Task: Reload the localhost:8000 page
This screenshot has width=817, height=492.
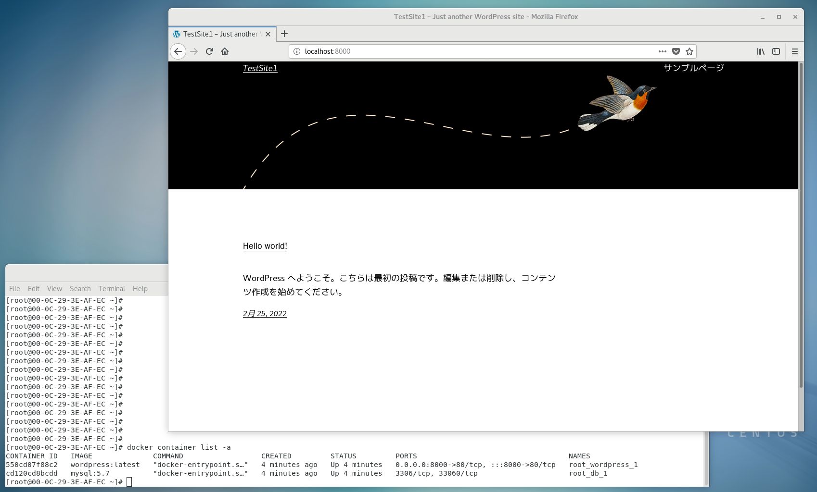Action: [209, 51]
